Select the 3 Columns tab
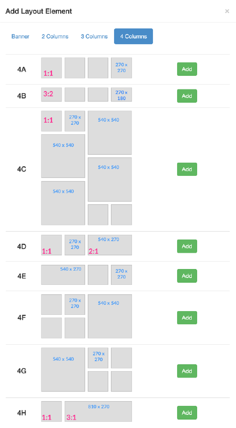The image size is (236, 428). pos(94,36)
